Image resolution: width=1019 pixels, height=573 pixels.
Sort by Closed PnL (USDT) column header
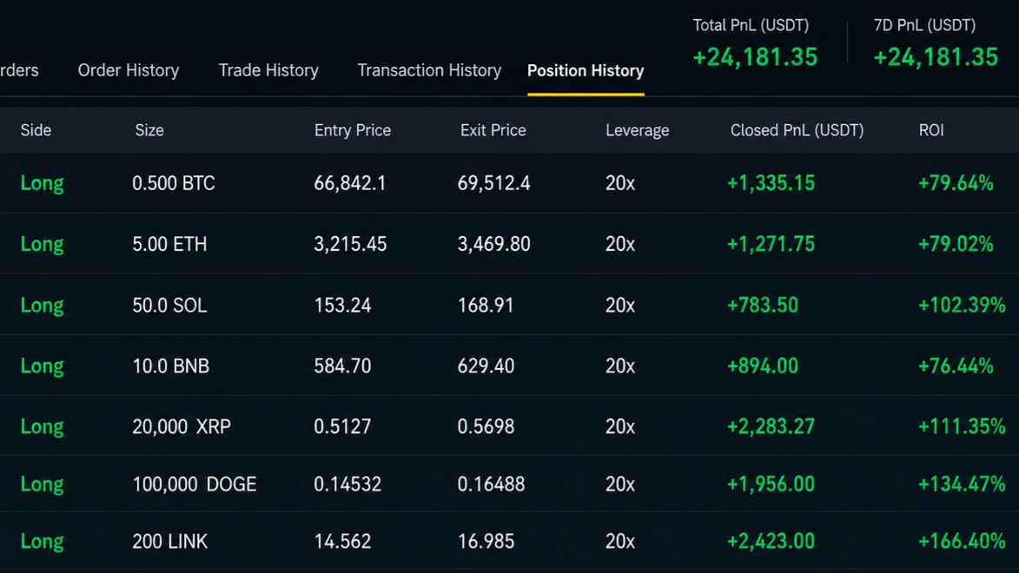(797, 130)
